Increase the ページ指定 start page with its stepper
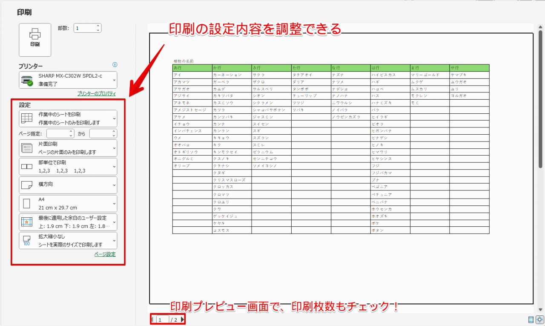545x326 pixels. point(70,131)
